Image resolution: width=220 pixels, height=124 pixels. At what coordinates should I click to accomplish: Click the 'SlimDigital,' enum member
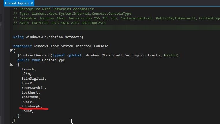click(x=34, y=79)
